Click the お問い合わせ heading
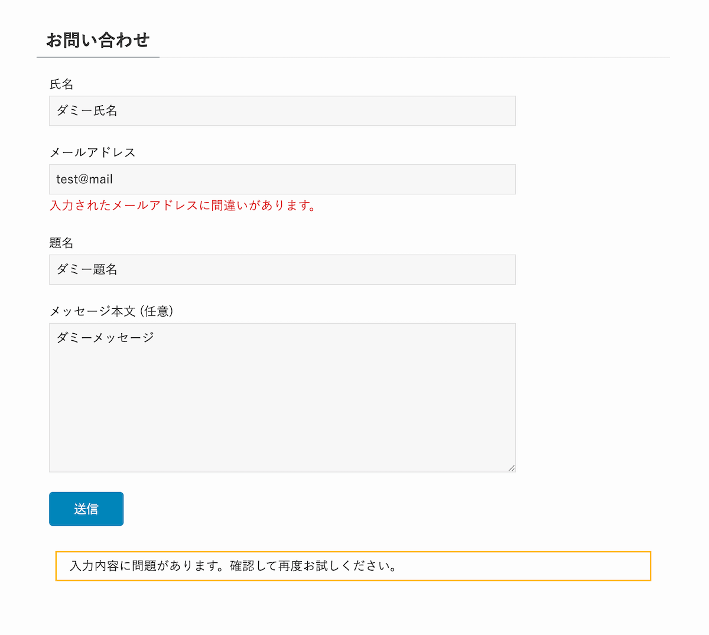 [98, 40]
